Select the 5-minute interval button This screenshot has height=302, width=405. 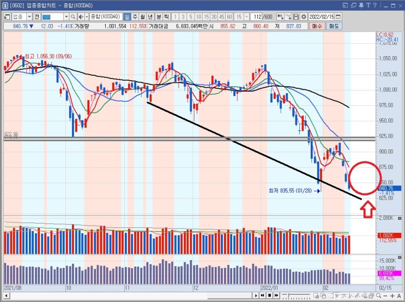coord(191,17)
